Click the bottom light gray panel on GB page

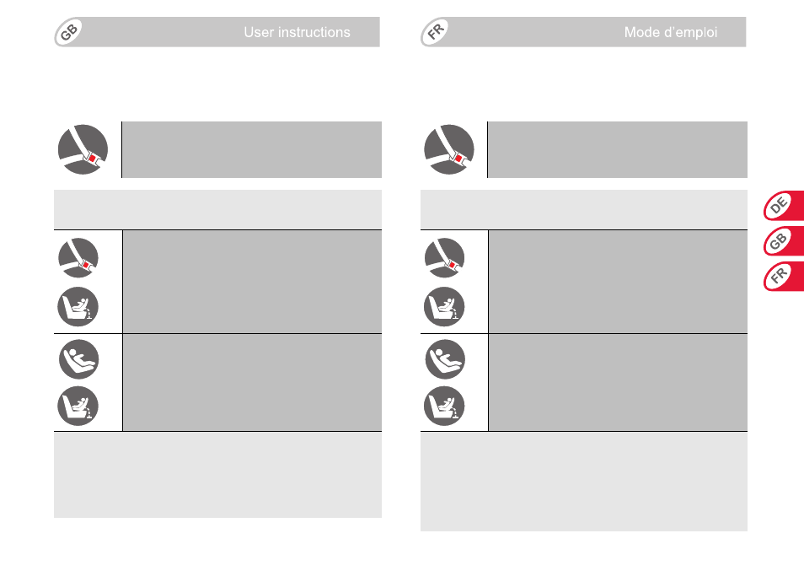(218, 475)
